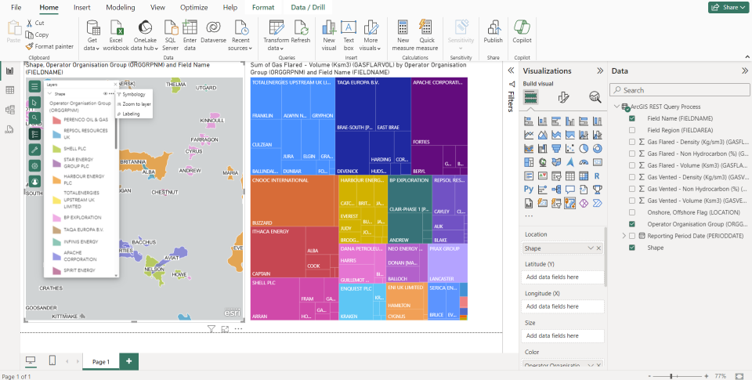Open Format visual pane tab
The width and height of the screenshot is (752, 380).
click(x=563, y=97)
